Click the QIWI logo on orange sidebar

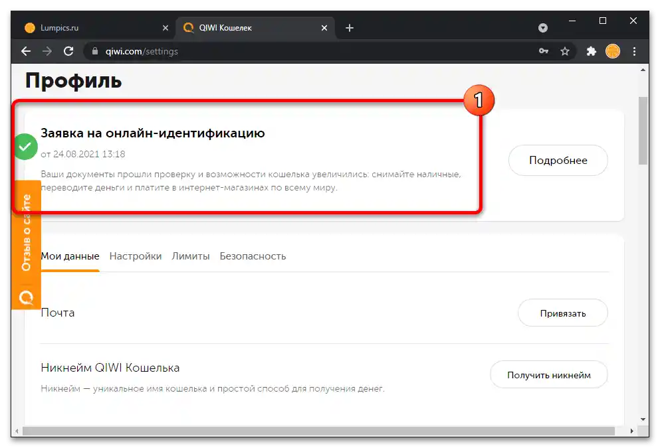pos(26,297)
